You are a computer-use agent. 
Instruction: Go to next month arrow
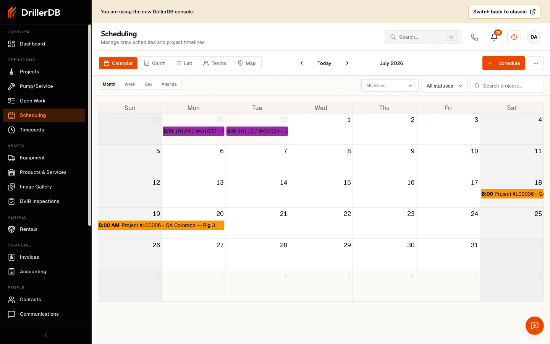click(347, 63)
